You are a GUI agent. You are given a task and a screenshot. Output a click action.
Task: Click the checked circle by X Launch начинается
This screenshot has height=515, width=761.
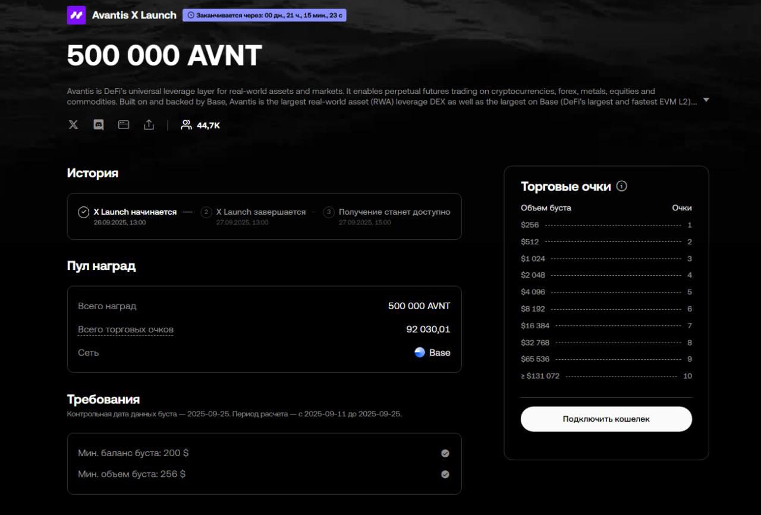pyautogui.click(x=84, y=212)
